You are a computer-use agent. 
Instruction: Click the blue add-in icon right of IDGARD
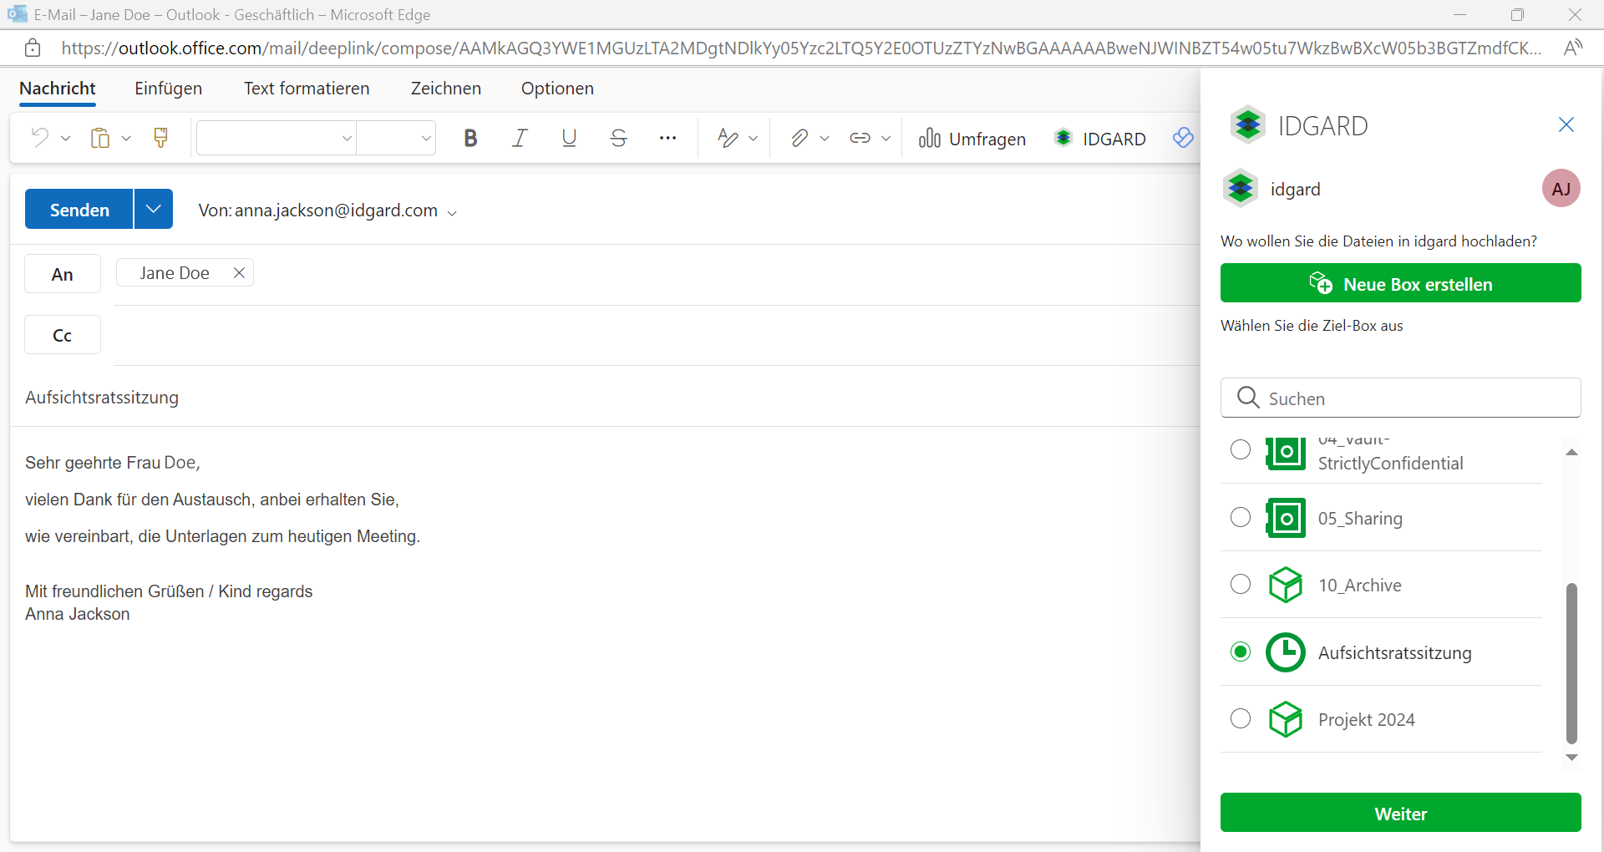1183,138
